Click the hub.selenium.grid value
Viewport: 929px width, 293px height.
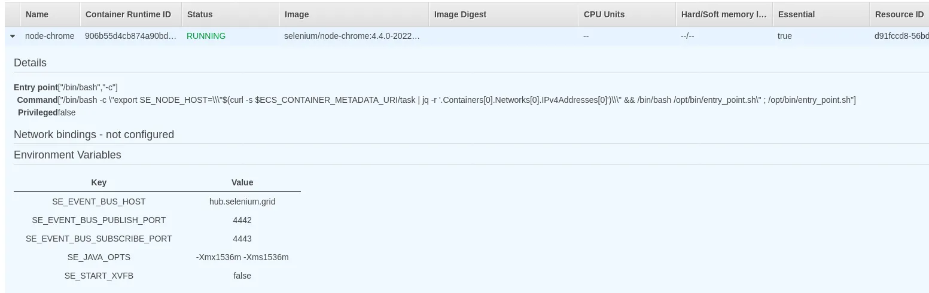(x=242, y=202)
